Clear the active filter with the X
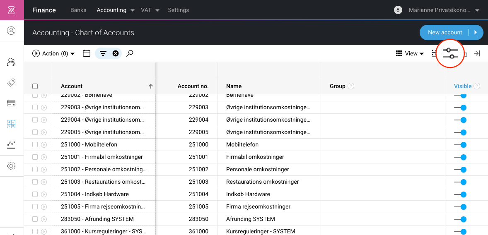Viewport: 488px width, 235px height. tap(116, 53)
